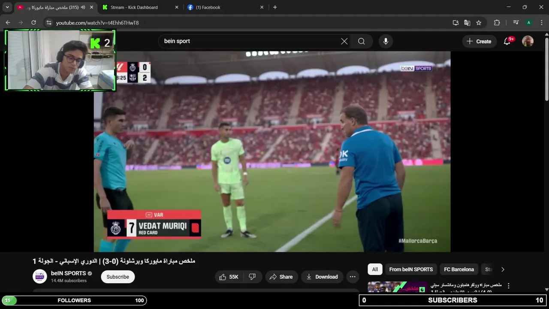The width and height of the screenshot is (549, 309).
Task: Click the webcam overlay in the corner
Action: coord(60,60)
